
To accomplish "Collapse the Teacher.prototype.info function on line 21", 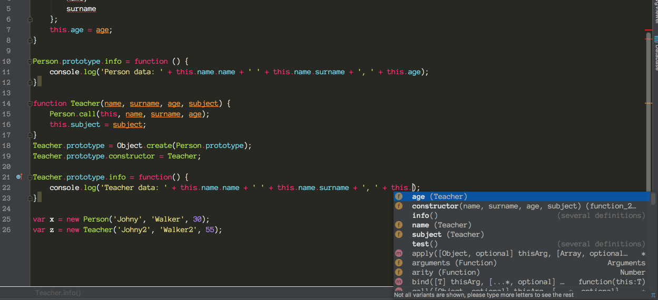I will (x=30, y=177).
